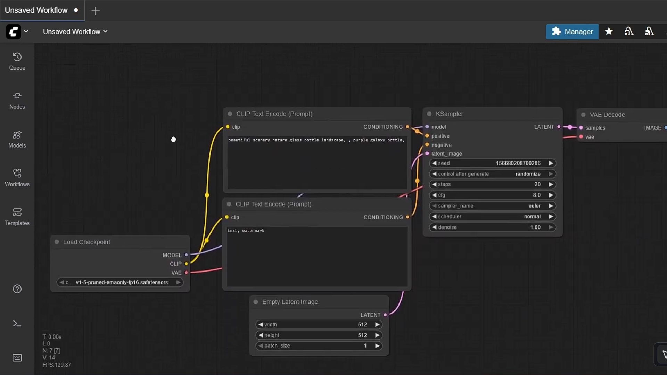The height and width of the screenshot is (375, 667).
Task: Open the Templates sidebar panel
Action: point(17,216)
